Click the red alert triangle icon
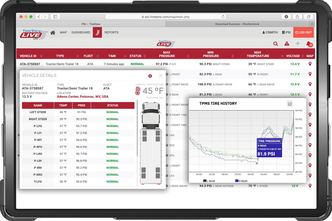The height and width of the screenshot is (221, 332). pos(287,44)
